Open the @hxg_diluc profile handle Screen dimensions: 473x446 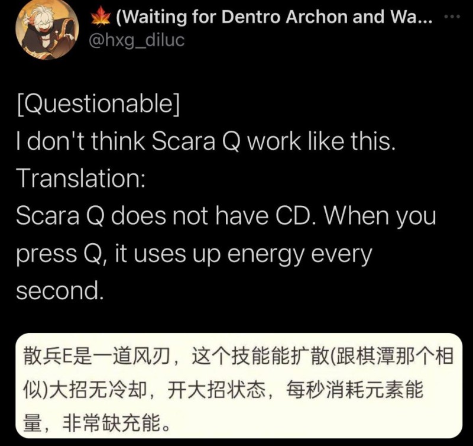click(137, 40)
